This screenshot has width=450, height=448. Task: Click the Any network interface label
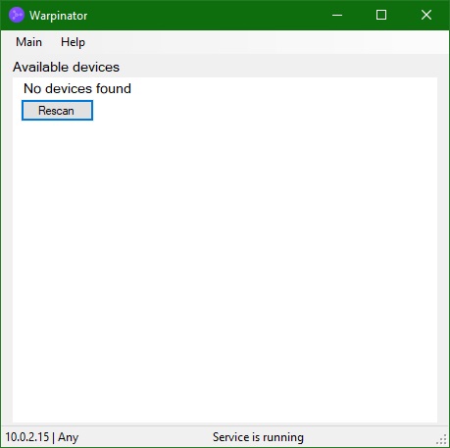[x=69, y=437]
